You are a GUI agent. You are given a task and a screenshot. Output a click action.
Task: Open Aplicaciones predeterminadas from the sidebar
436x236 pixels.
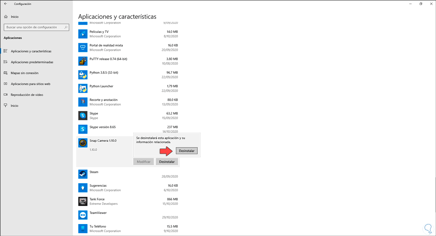(31, 62)
